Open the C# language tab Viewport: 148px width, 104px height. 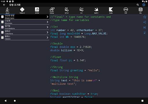[66, 10]
